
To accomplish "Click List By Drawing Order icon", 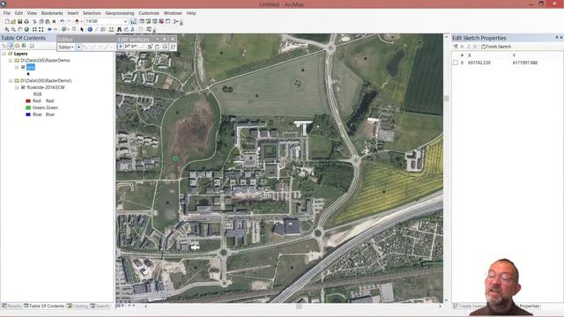I will pos(4,46).
